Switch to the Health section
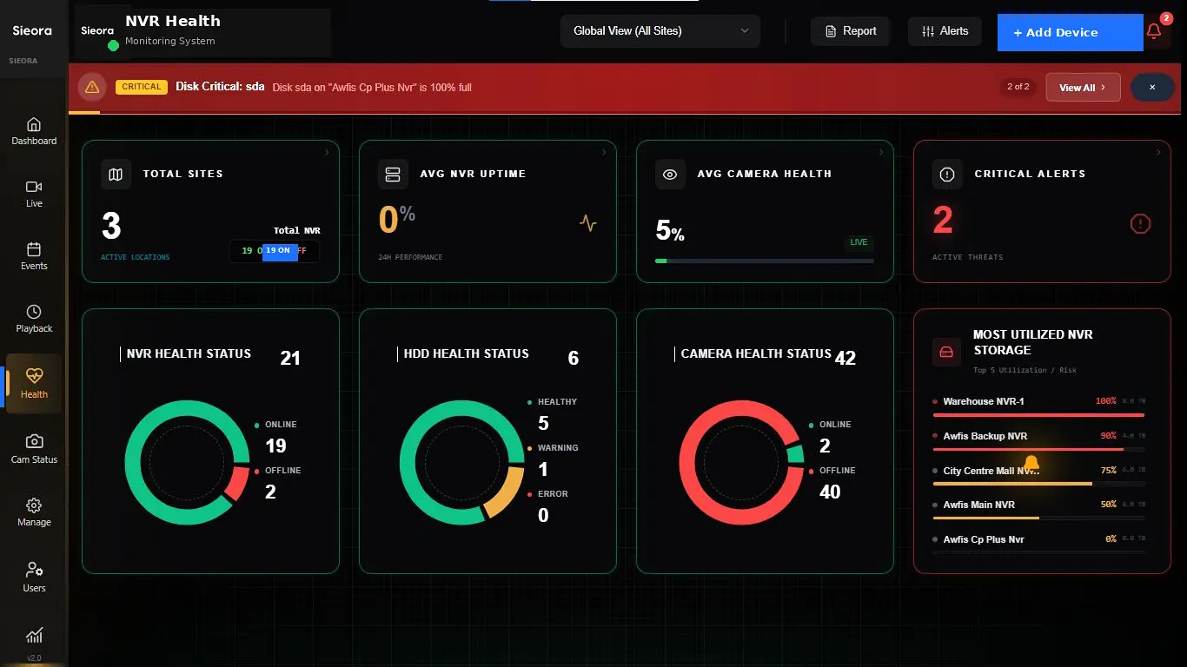The height and width of the screenshot is (667, 1187). pos(34,384)
